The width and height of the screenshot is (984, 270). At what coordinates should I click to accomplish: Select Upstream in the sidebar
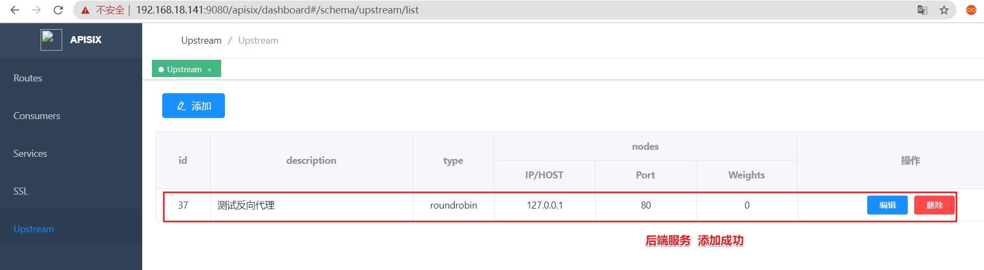coord(34,229)
